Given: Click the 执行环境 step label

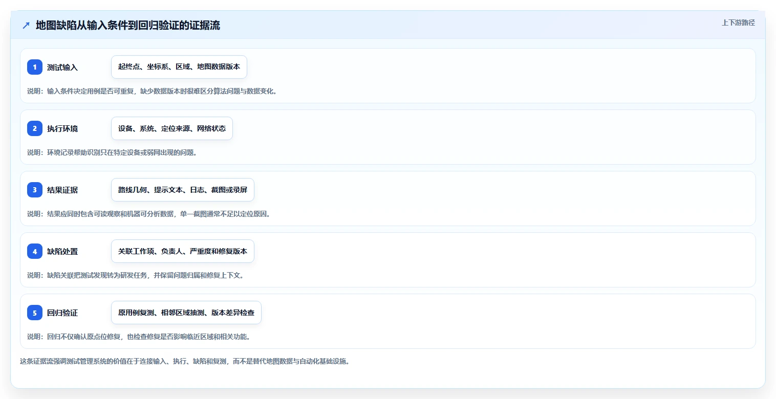Looking at the screenshot, I should coord(62,129).
